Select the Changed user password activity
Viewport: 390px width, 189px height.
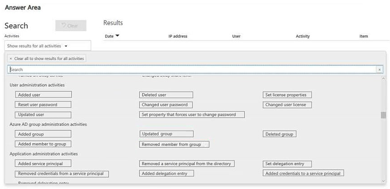[166, 105]
